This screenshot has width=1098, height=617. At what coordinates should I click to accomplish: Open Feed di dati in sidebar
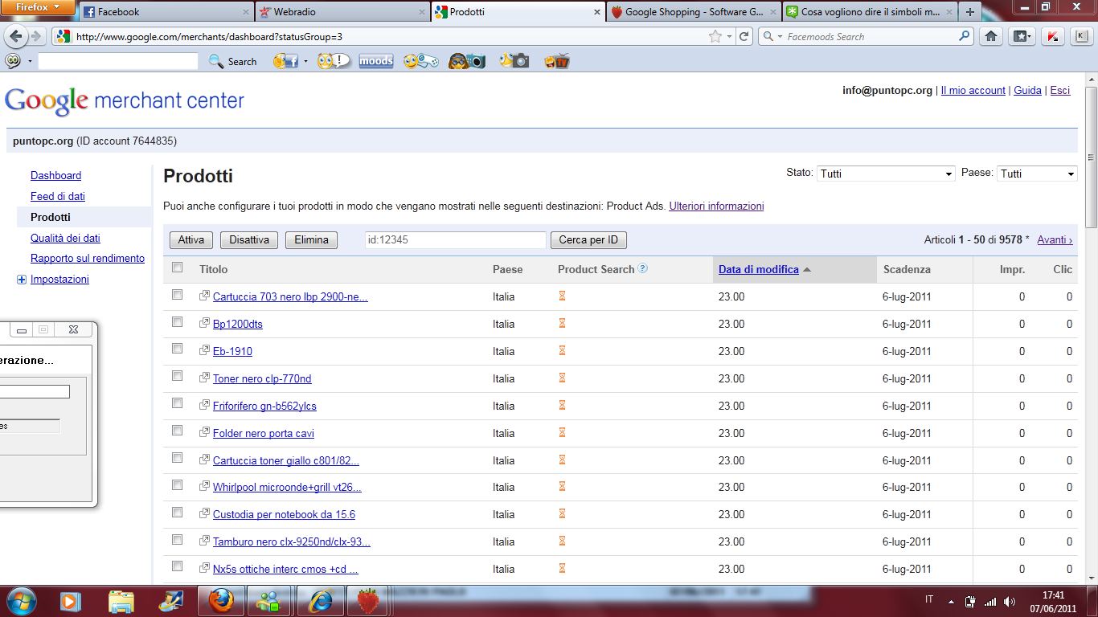(58, 196)
